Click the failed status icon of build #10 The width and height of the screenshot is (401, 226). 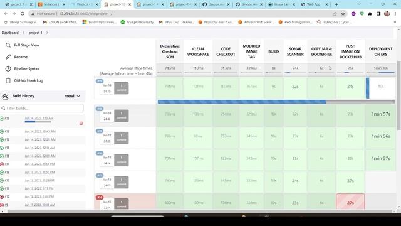[2, 196]
